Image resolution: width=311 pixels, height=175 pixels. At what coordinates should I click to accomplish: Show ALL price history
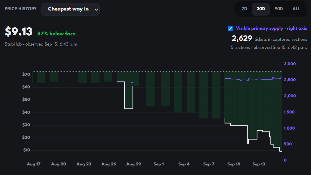pos(296,9)
